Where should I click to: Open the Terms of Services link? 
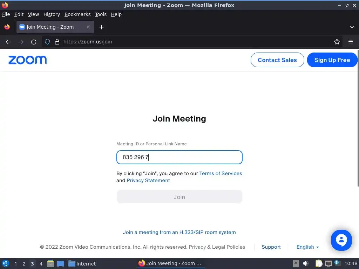pyautogui.click(x=221, y=173)
